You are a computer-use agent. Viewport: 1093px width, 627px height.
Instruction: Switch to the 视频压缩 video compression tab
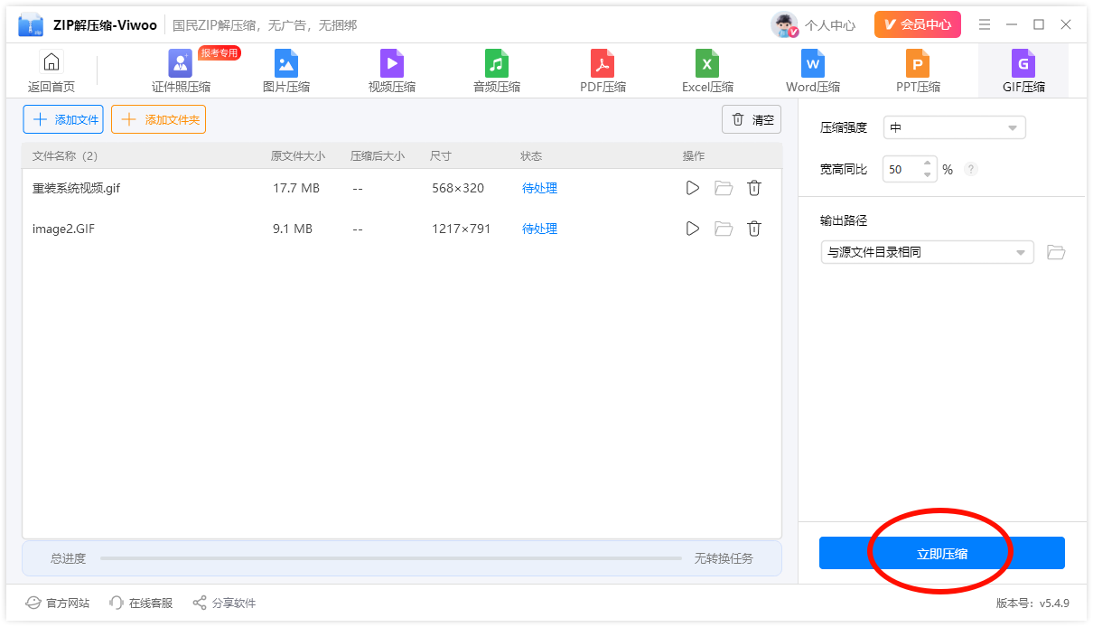point(392,71)
